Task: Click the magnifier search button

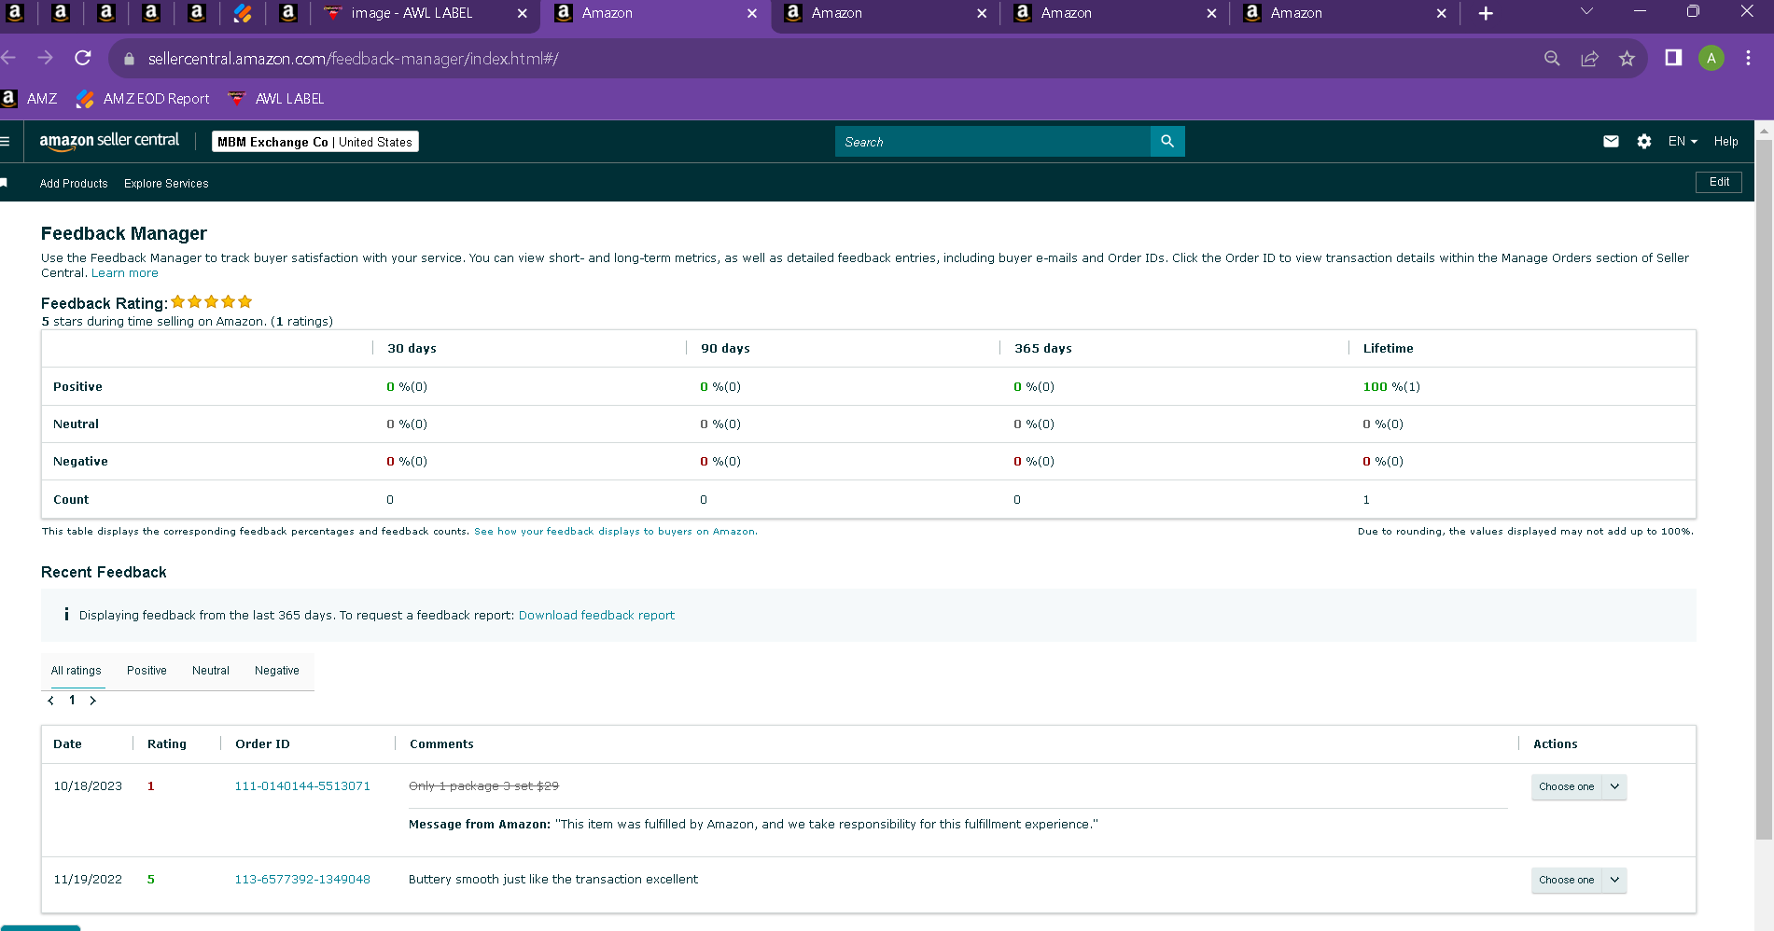Action: pyautogui.click(x=1167, y=142)
